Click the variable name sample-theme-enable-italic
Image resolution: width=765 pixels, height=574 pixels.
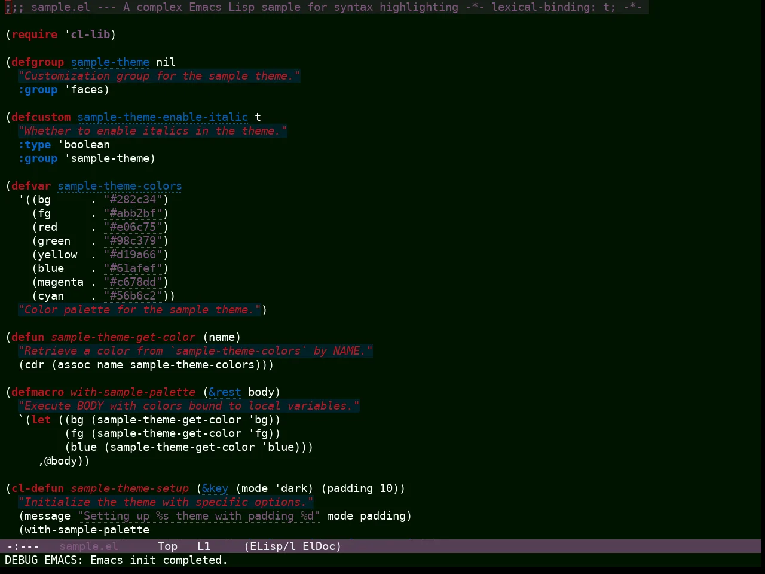point(163,117)
